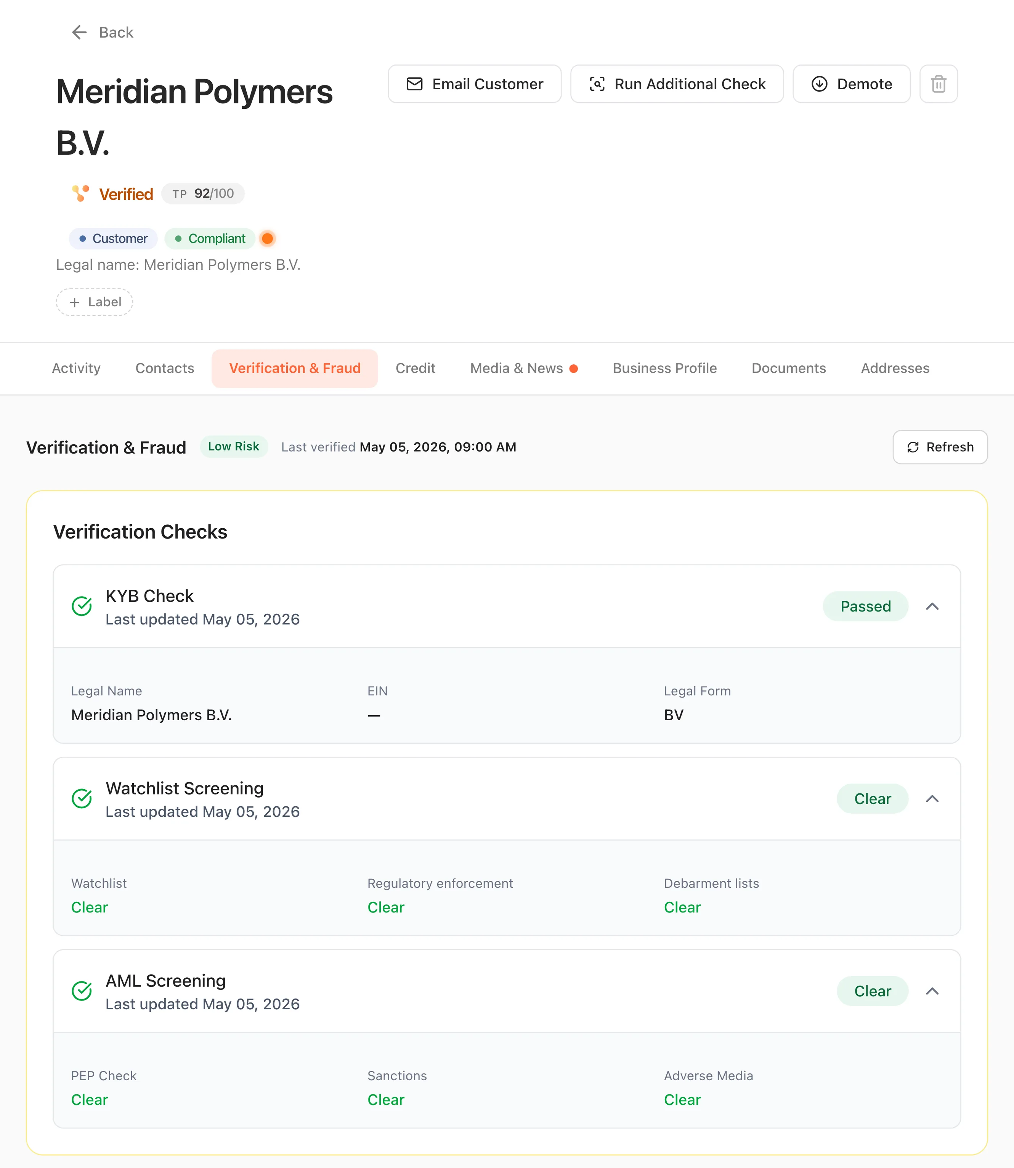
Task: Refresh the verification results
Action: (940, 447)
